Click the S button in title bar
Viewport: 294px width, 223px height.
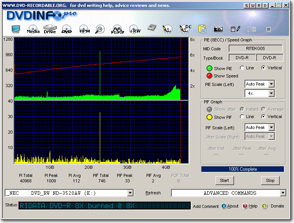(246, 6)
